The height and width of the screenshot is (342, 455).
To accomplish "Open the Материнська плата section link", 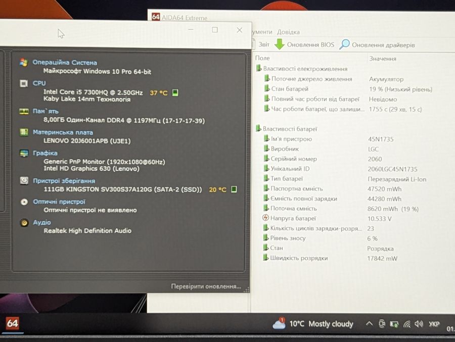I will 63,132.
